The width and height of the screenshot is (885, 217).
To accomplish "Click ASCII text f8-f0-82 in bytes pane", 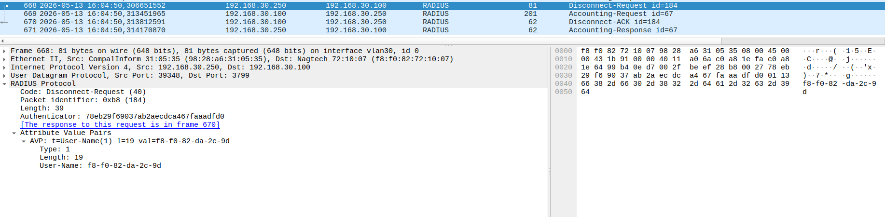I will (x=820, y=83).
